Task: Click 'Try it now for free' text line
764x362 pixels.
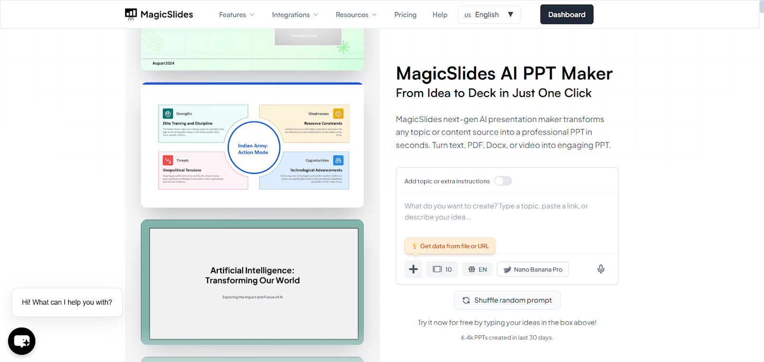Action: pos(507,323)
